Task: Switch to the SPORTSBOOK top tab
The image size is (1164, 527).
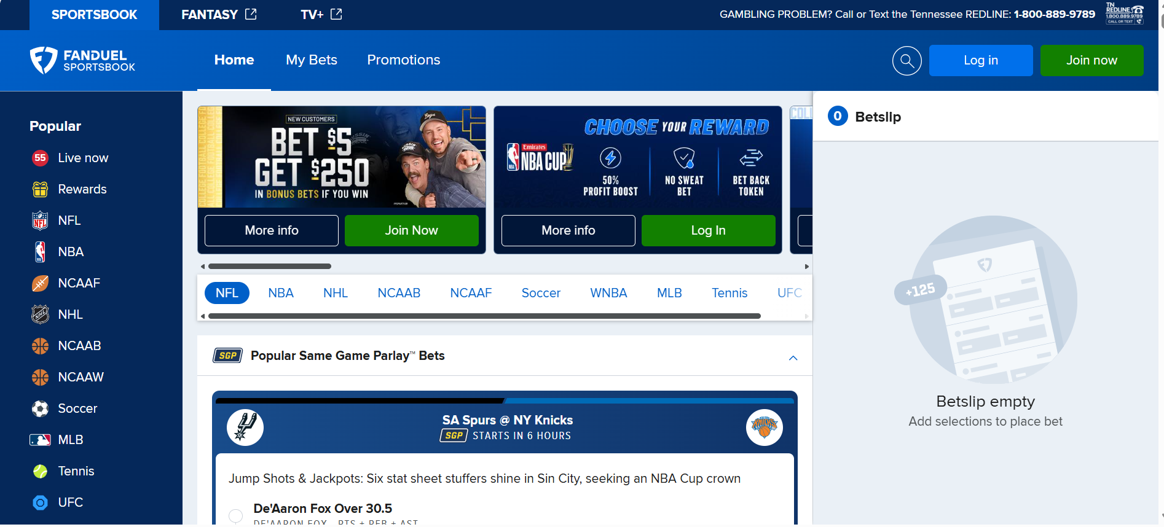Action: tap(94, 15)
